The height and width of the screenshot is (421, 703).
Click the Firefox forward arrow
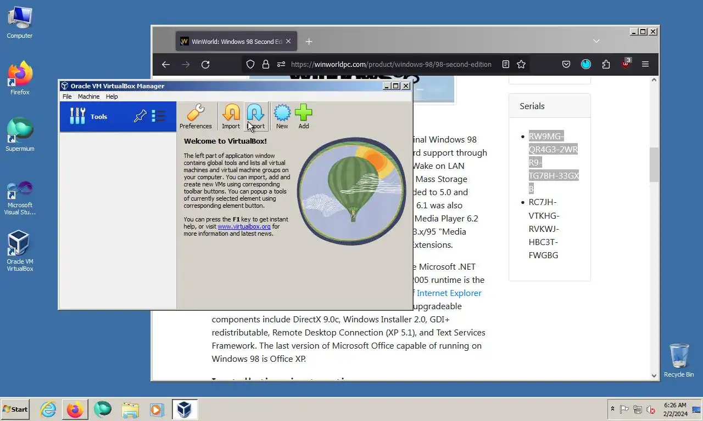coord(186,64)
